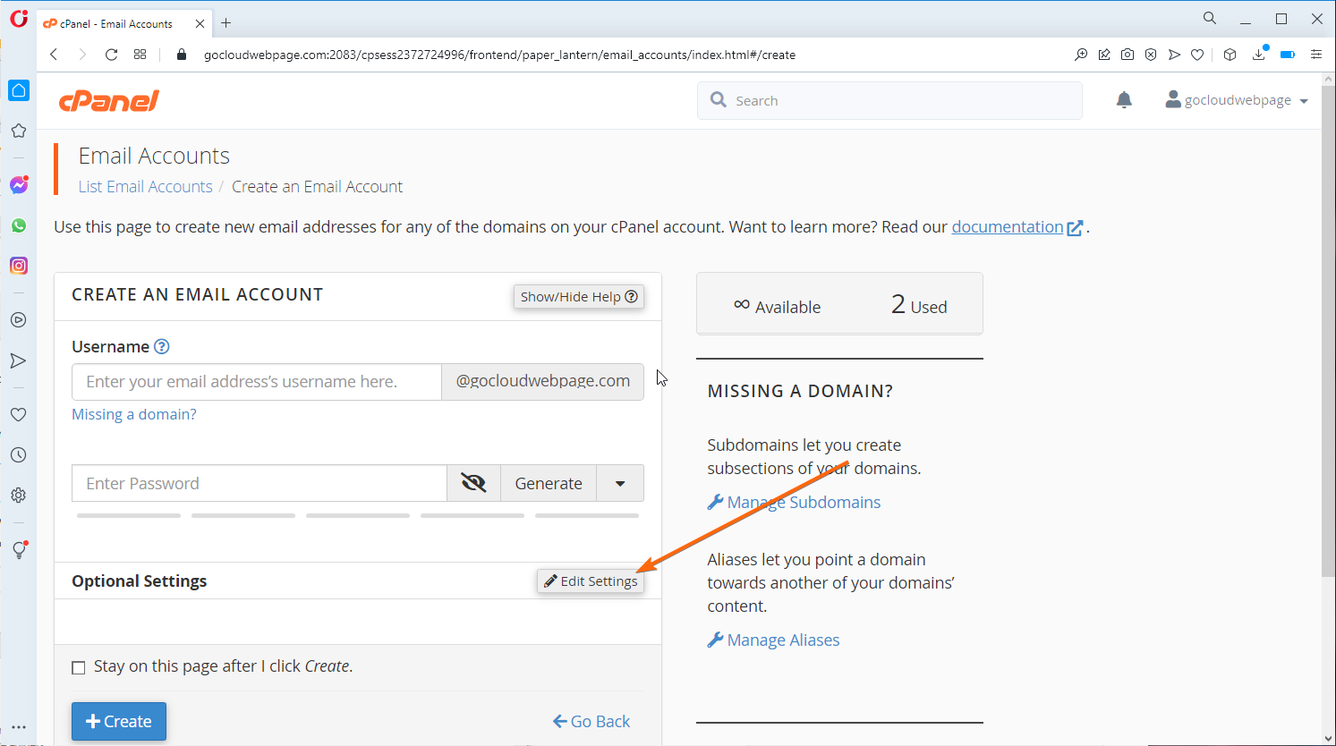Open the Messenger sidebar icon
Image resolution: width=1336 pixels, height=746 pixels.
19,185
